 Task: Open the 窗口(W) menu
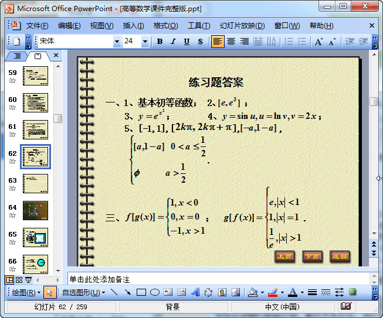click(287, 26)
